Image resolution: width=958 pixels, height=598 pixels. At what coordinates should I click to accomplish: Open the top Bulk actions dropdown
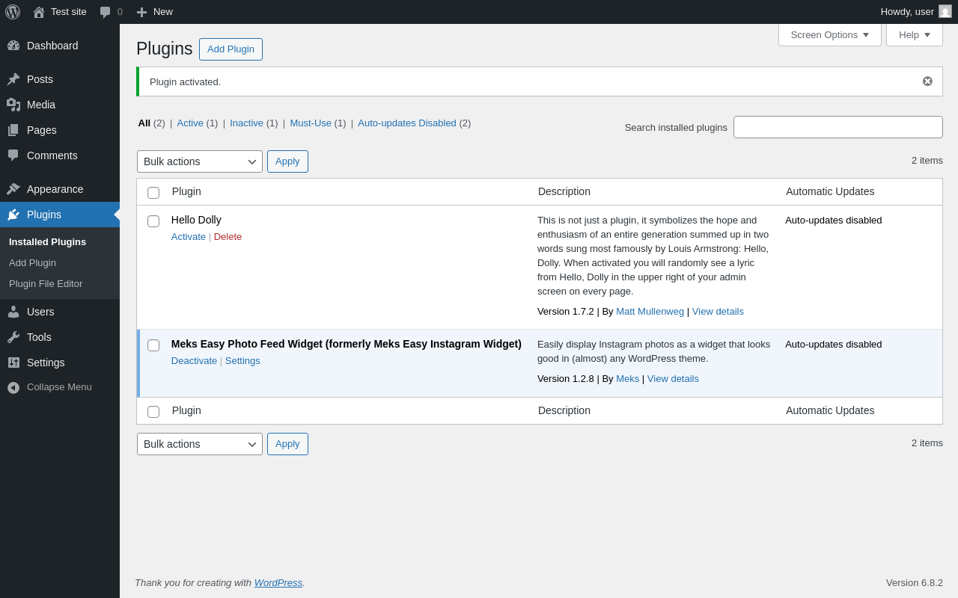click(200, 161)
